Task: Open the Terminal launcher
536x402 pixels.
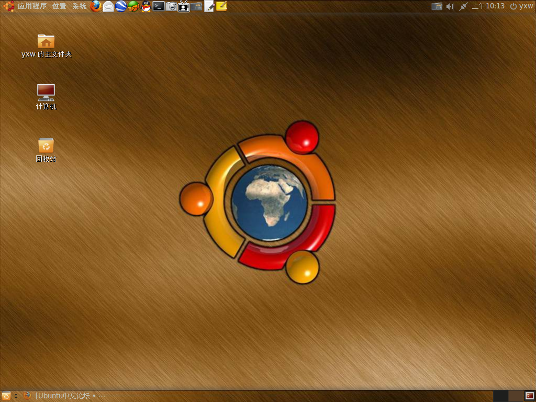Action: [x=159, y=6]
